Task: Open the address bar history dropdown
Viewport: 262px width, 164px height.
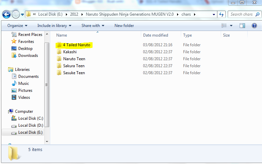Action: point(214,15)
